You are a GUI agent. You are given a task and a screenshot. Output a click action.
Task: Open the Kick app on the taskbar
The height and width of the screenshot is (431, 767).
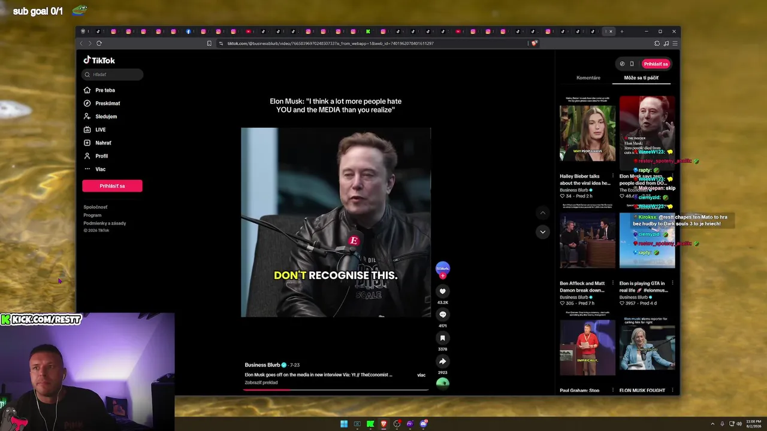click(x=370, y=424)
